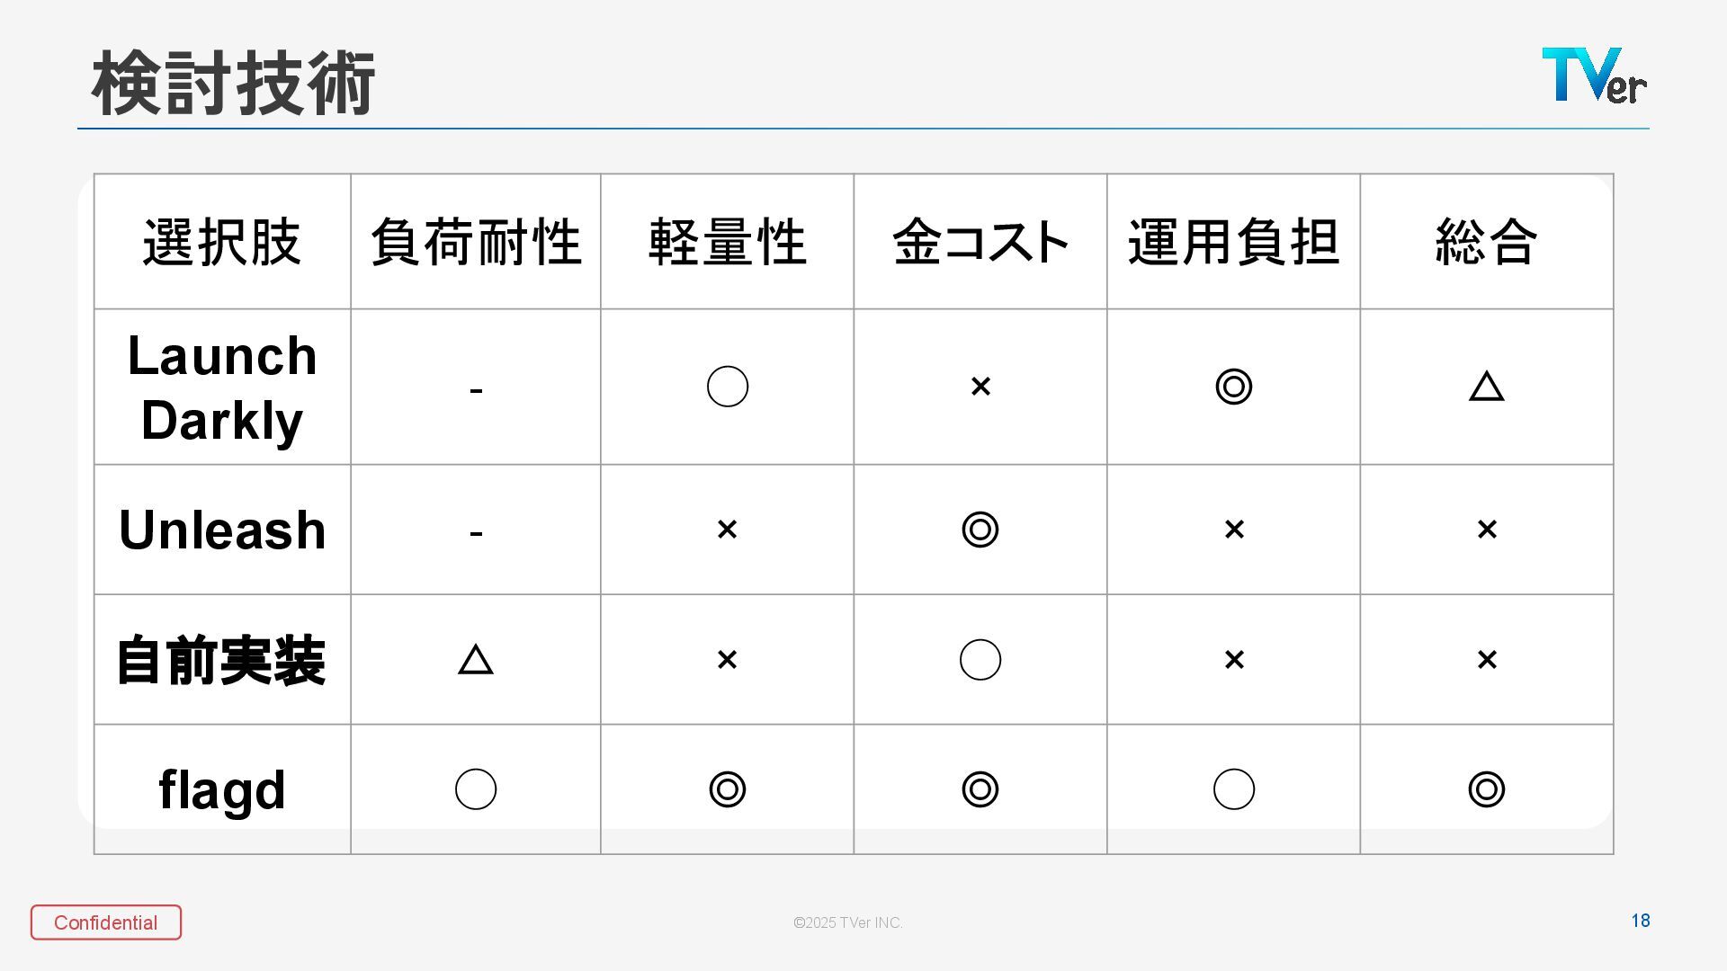Click the double circle for LaunchDarkly 運用負担
Screen dimensions: 1727x971
pyautogui.click(x=1233, y=387)
